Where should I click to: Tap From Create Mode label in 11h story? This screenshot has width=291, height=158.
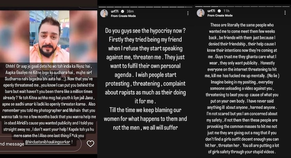tap(220, 16)
